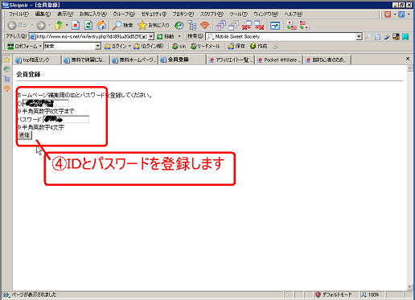This screenshot has height=300, width=415.
Task: Click the パスワード input field
Action: point(66,119)
